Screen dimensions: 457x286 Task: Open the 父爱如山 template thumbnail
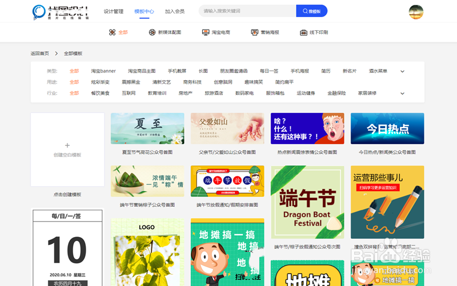(x=227, y=128)
